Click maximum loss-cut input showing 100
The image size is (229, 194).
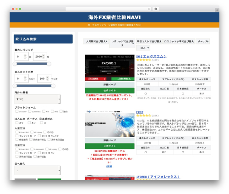click(x=44, y=78)
